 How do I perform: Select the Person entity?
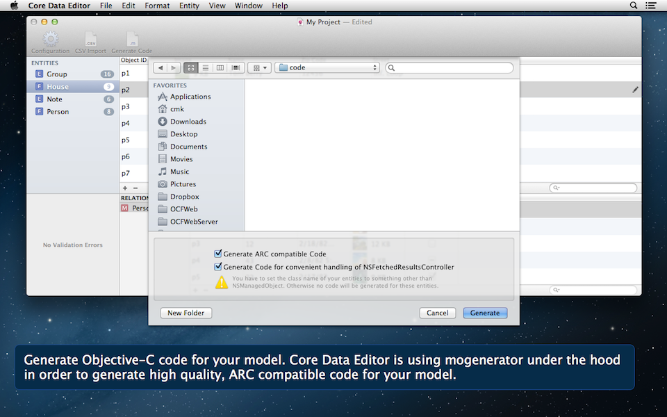[x=73, y=111]
